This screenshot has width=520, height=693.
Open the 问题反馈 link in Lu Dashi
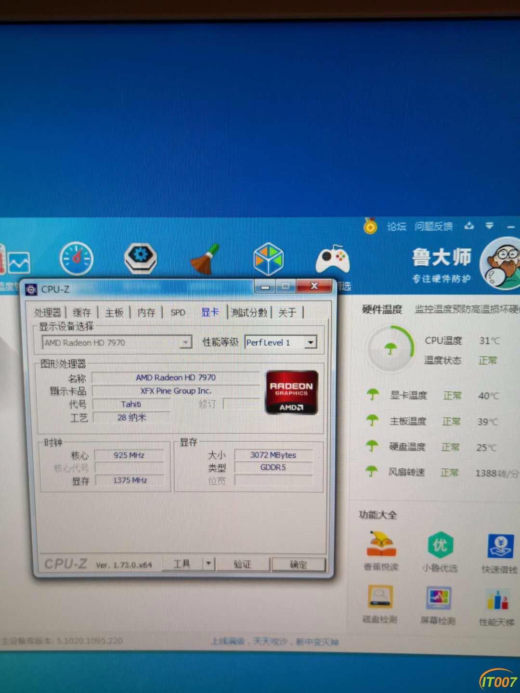click(433, 226)
